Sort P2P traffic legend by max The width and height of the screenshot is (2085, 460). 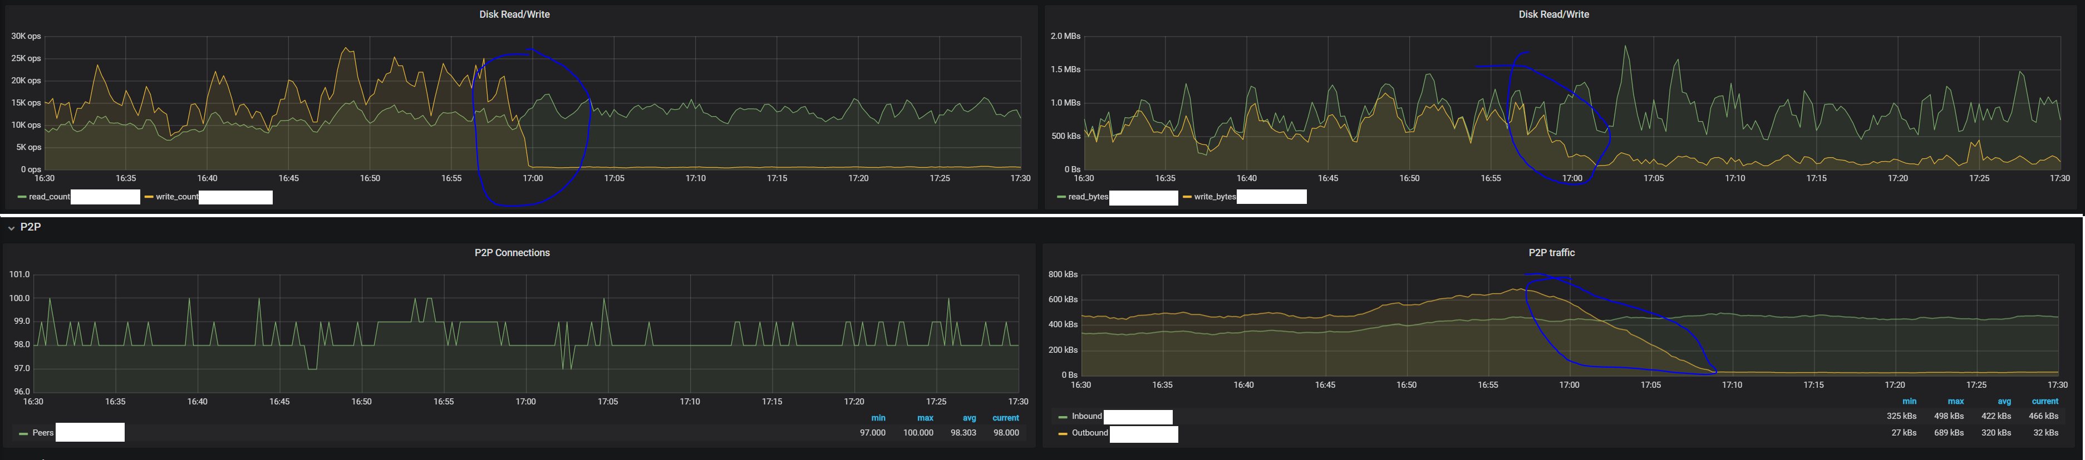point(1955,401)
